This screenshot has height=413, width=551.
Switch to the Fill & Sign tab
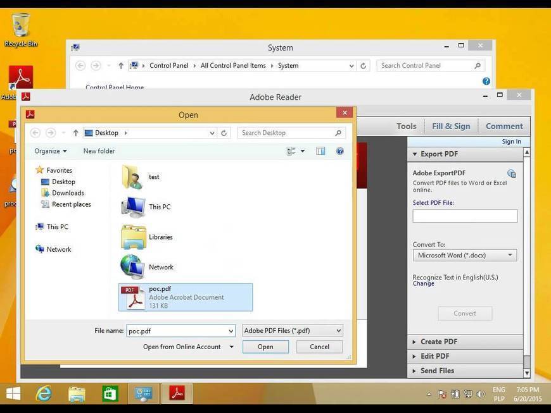(x=451, y=126)
